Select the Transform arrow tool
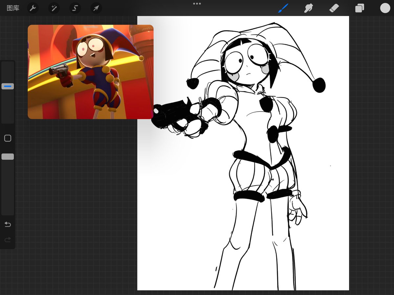Image resolution: width=394 pixels, height=295 pixels. click(x=96, y=8)
